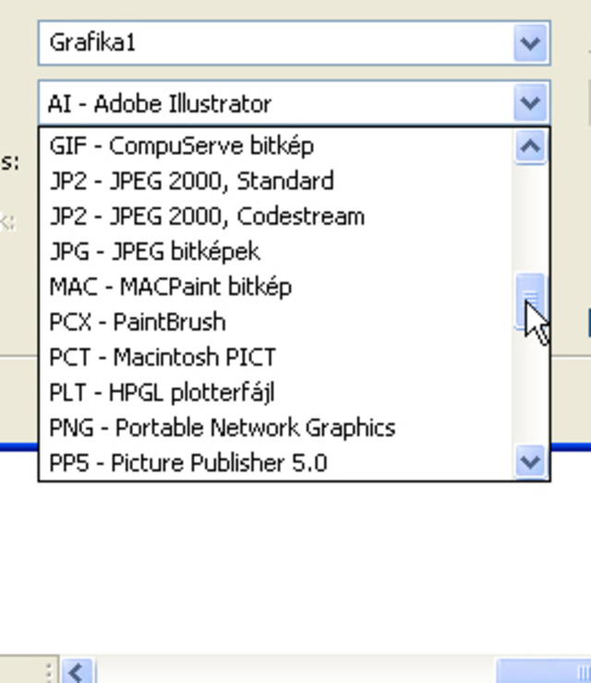Select PLT - HPGL plotterfájl
The height and width of the screenshot is (683, 591).
point(276,392)
